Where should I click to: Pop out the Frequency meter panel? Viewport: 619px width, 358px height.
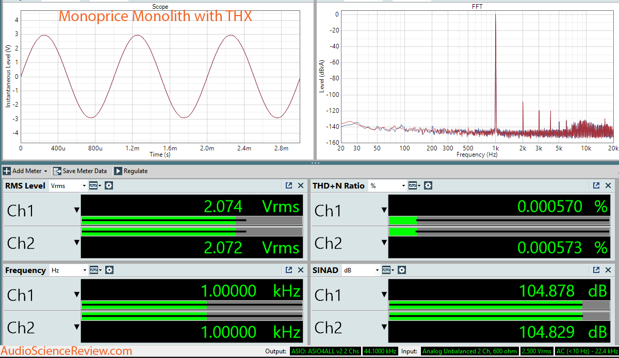[x=289, y=270]
